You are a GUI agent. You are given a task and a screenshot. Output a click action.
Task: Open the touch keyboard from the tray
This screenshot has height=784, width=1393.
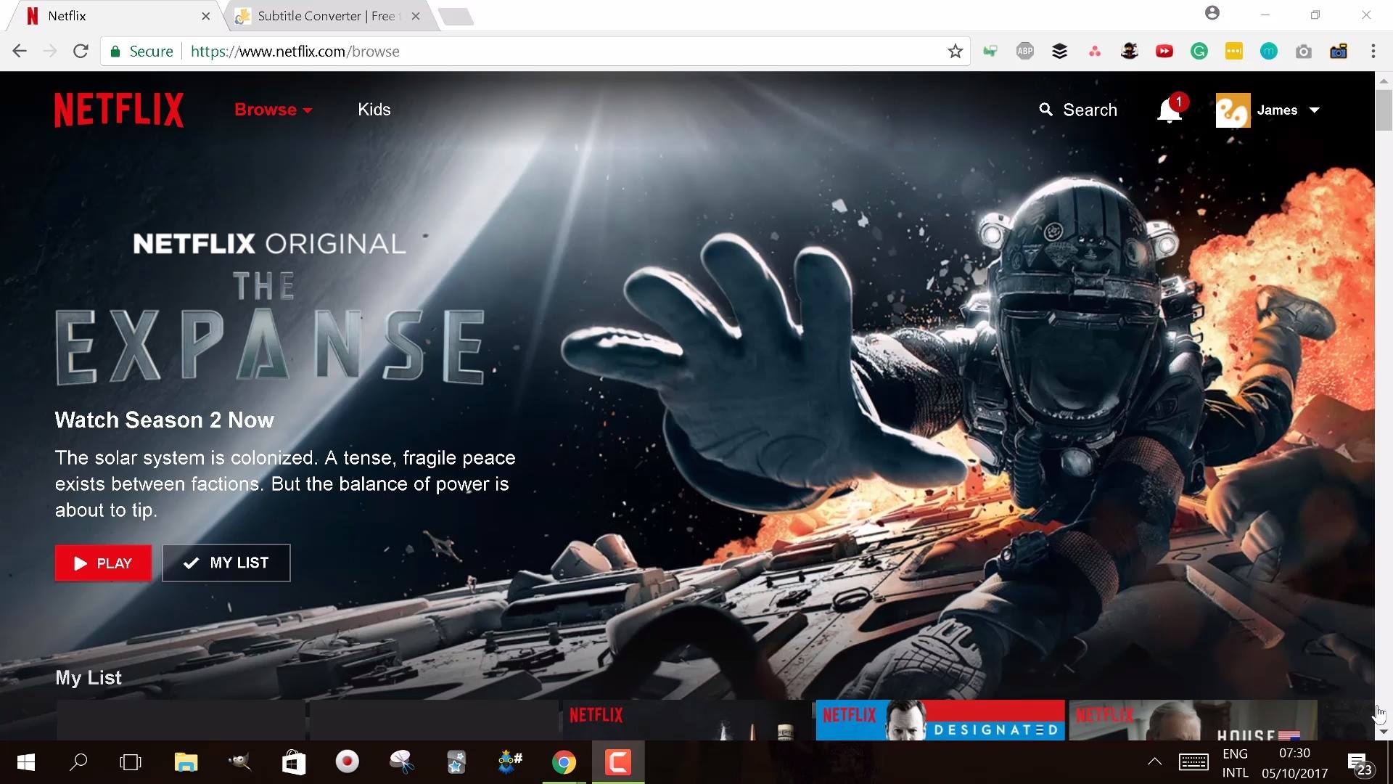click(x=1193, y=762)
